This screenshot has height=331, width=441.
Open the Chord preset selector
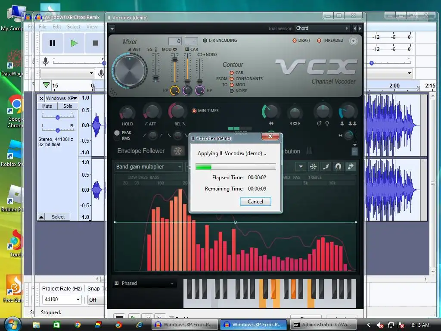point(322,28)
